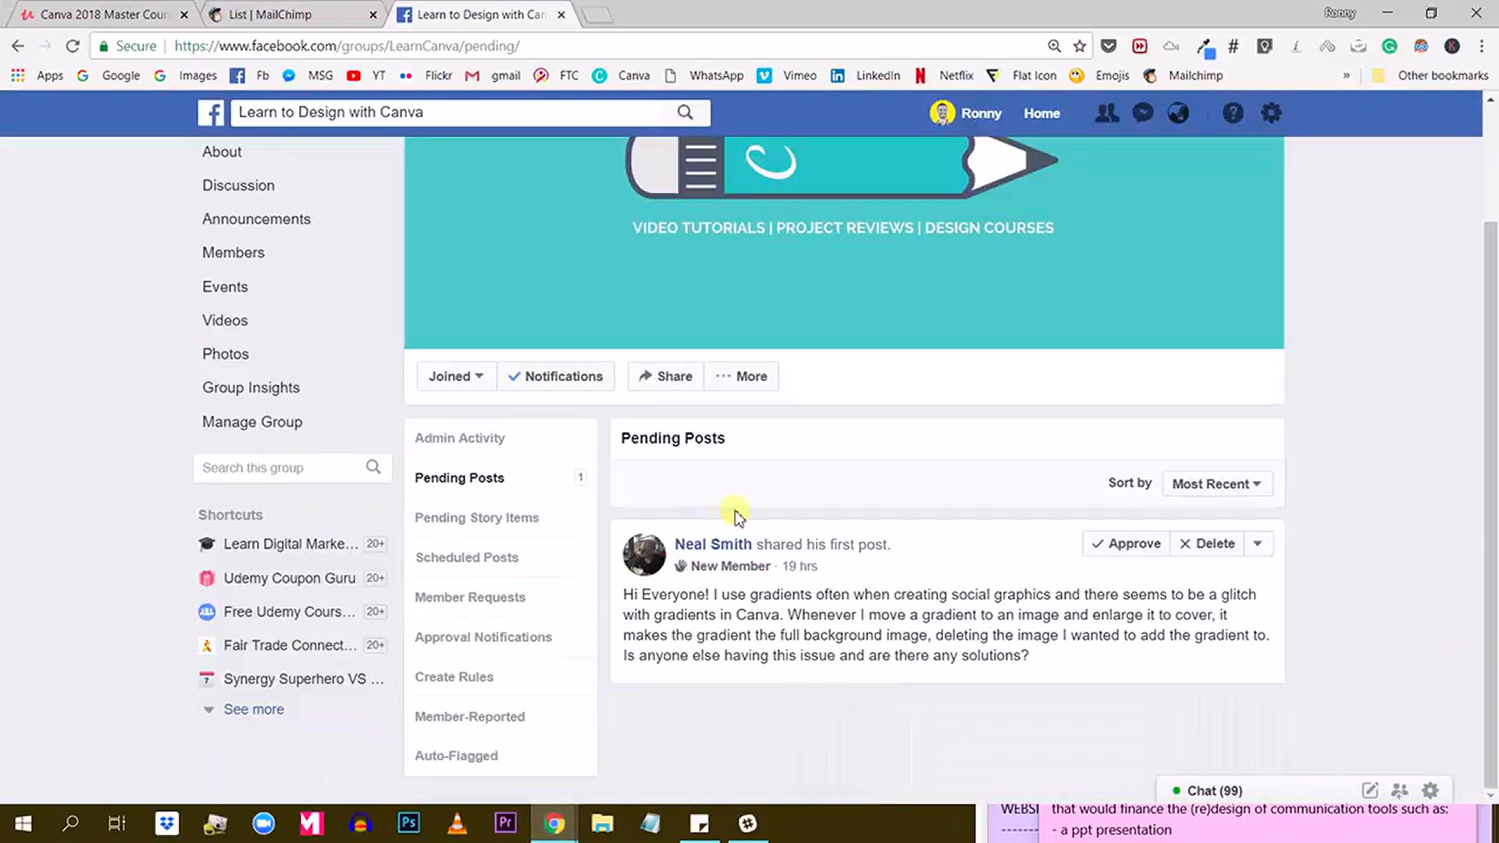The width and height of the screenshot is (1499, 843).
Task: Open Premiere Pro from the taskbar
Action: pyautogui.click(x=505, y=823)
